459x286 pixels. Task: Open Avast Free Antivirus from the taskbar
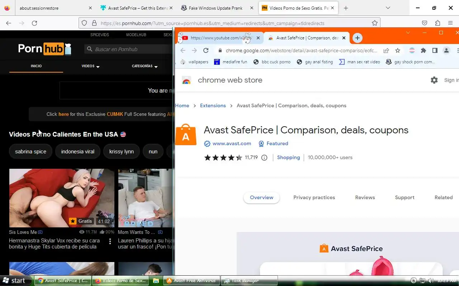click(x=191, y=281)
